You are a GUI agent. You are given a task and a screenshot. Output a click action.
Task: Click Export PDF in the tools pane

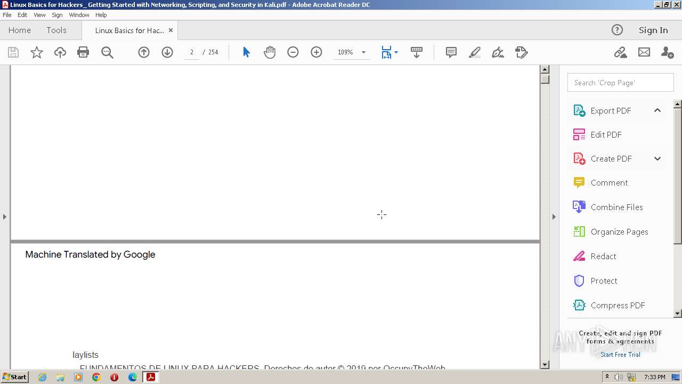click(x=611, y=110)
